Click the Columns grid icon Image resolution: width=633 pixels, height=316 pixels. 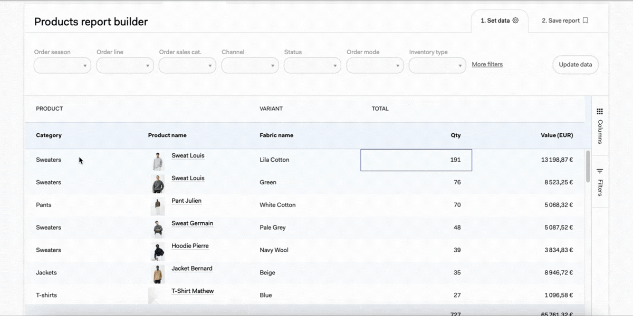coord(600,112)
